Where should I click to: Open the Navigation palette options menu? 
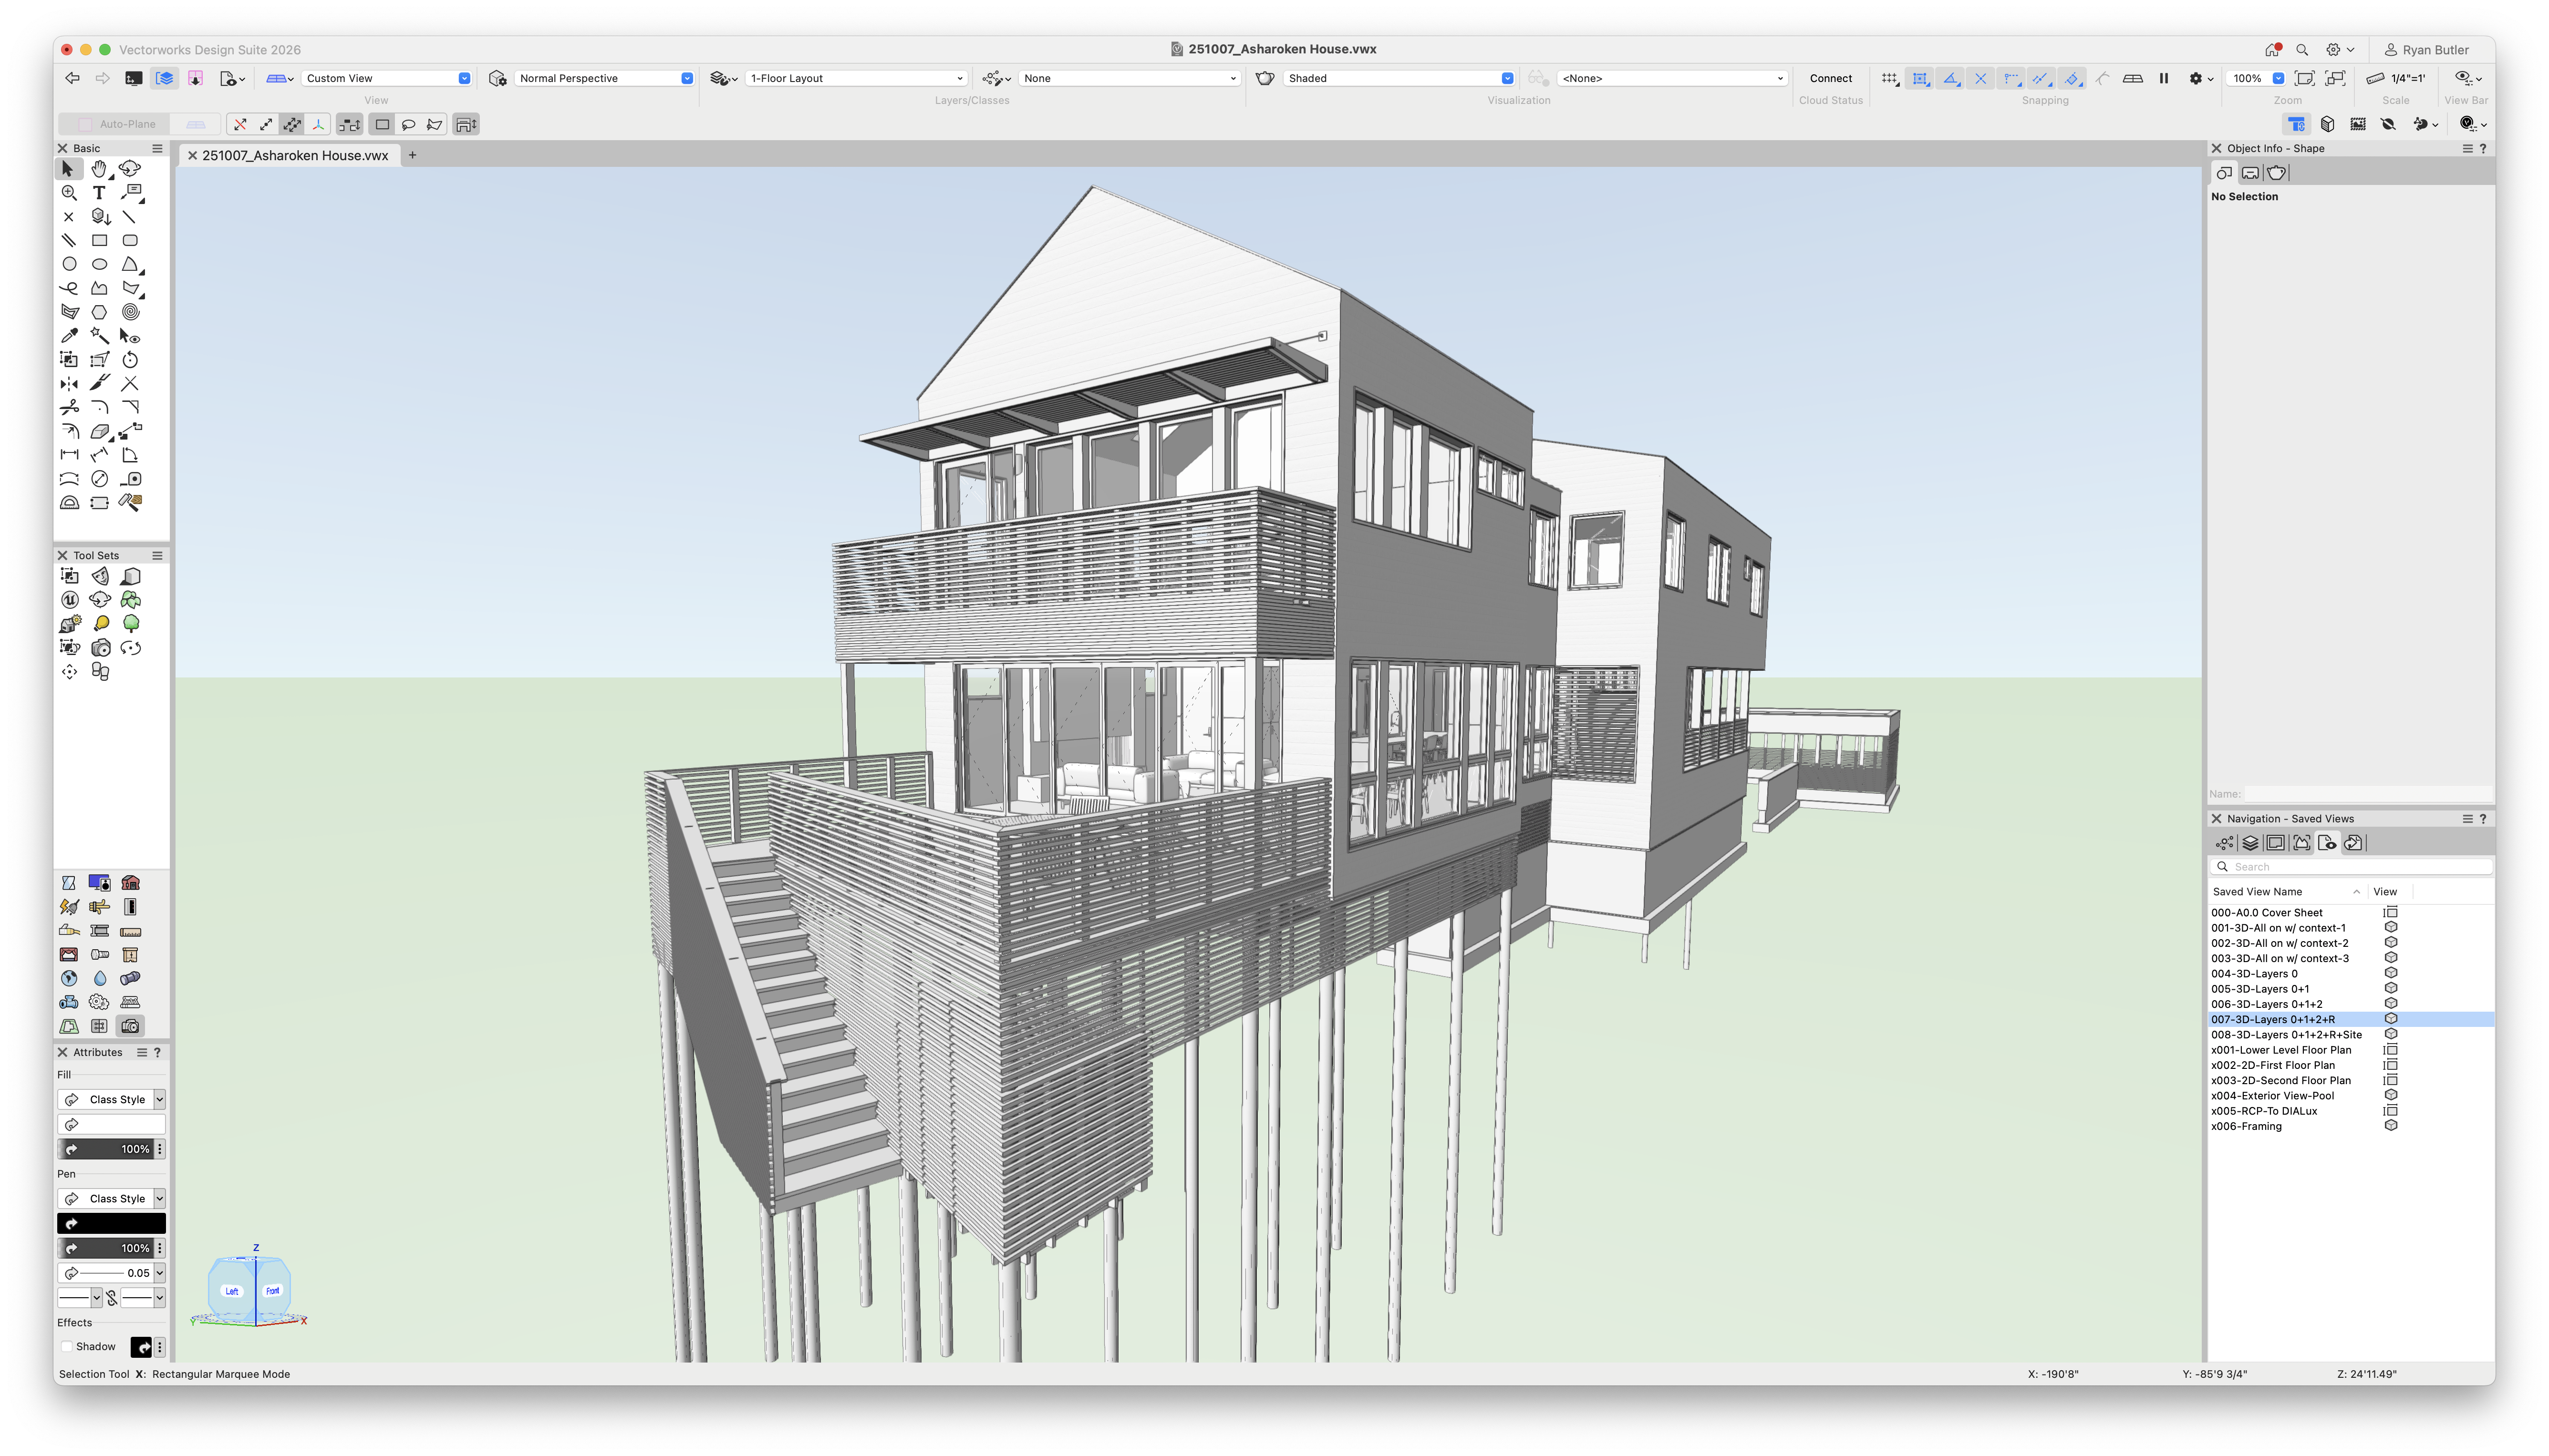pos(2468,818)
